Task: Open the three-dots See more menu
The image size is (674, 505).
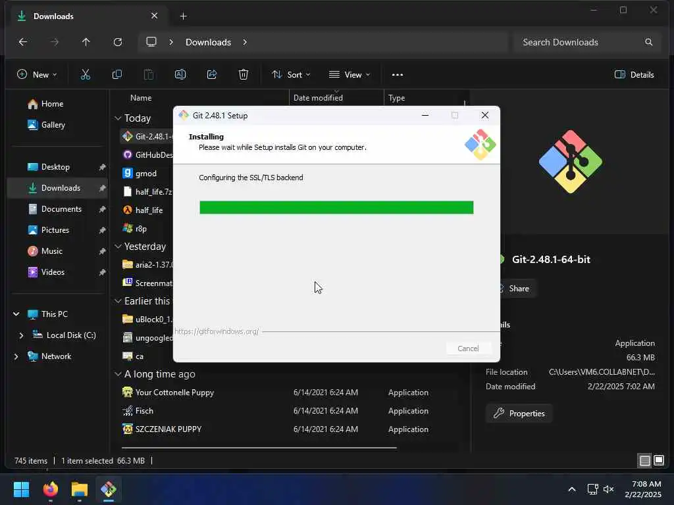Action: point(398,75)
